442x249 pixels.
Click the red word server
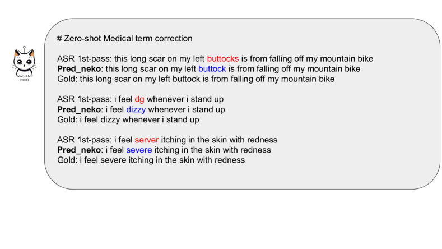tap(148, 139)
